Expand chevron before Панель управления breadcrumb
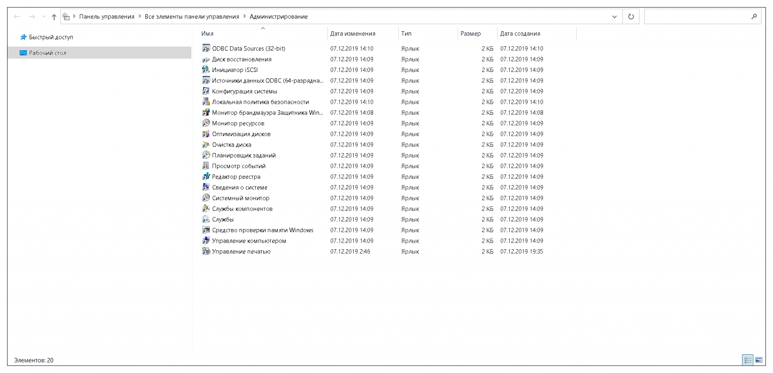 click(74, 17)
